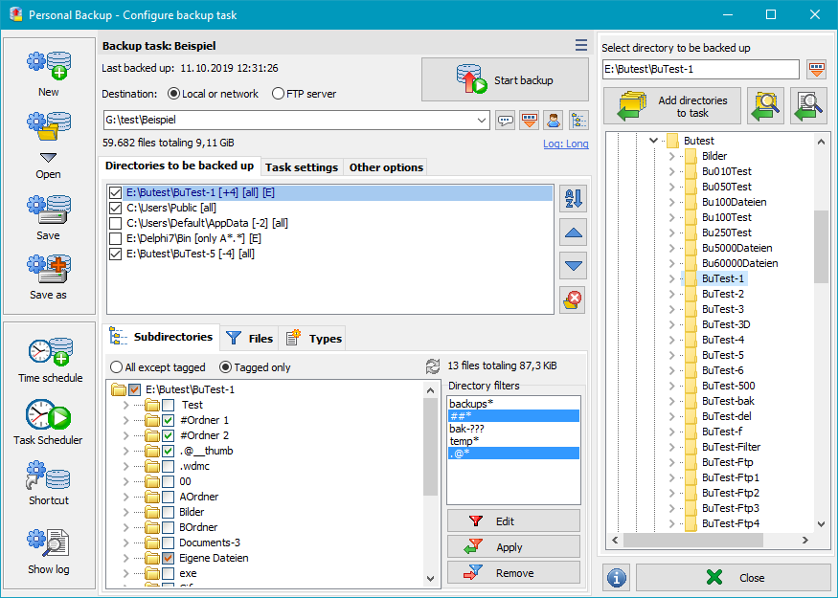Open the Files filter tab
Image resolution: width=838 pixels, height=598 pixels.
249,339
